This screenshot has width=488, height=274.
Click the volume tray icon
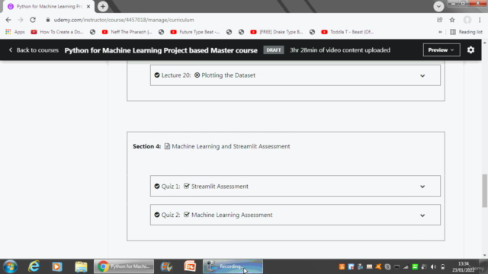point(434,267)
